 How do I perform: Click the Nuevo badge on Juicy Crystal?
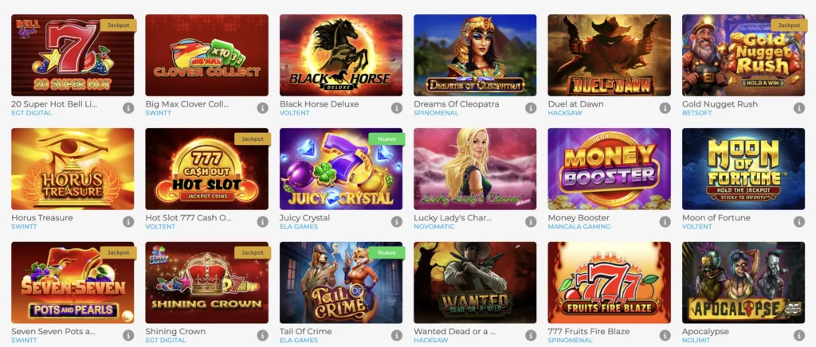point(386,139)
